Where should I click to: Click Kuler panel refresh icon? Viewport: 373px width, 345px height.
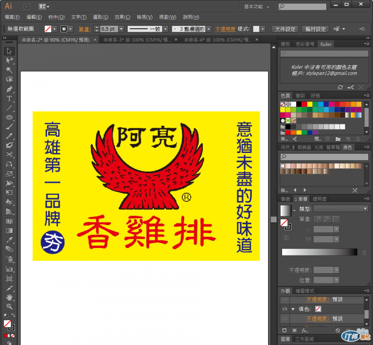click(340, 87)
